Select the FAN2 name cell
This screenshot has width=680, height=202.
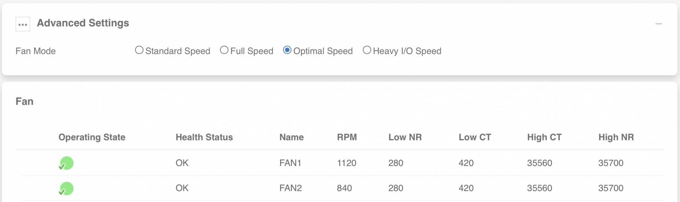[x=290, y=188]
